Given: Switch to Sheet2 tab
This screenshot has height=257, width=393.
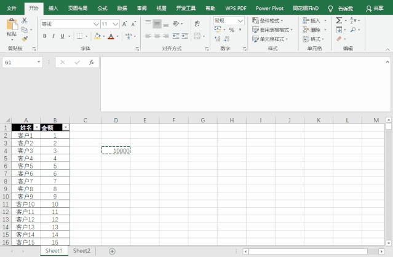Looking at the screenshot, I should pyautogui.click(x=81, y=251).
